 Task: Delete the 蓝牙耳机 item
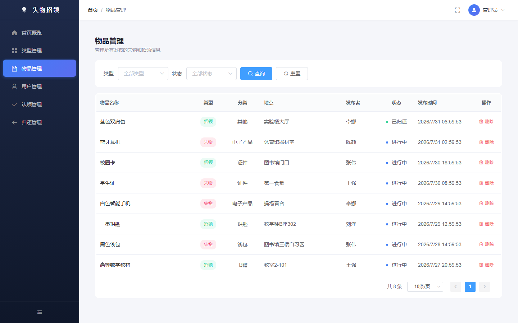(x=486, y=142)
